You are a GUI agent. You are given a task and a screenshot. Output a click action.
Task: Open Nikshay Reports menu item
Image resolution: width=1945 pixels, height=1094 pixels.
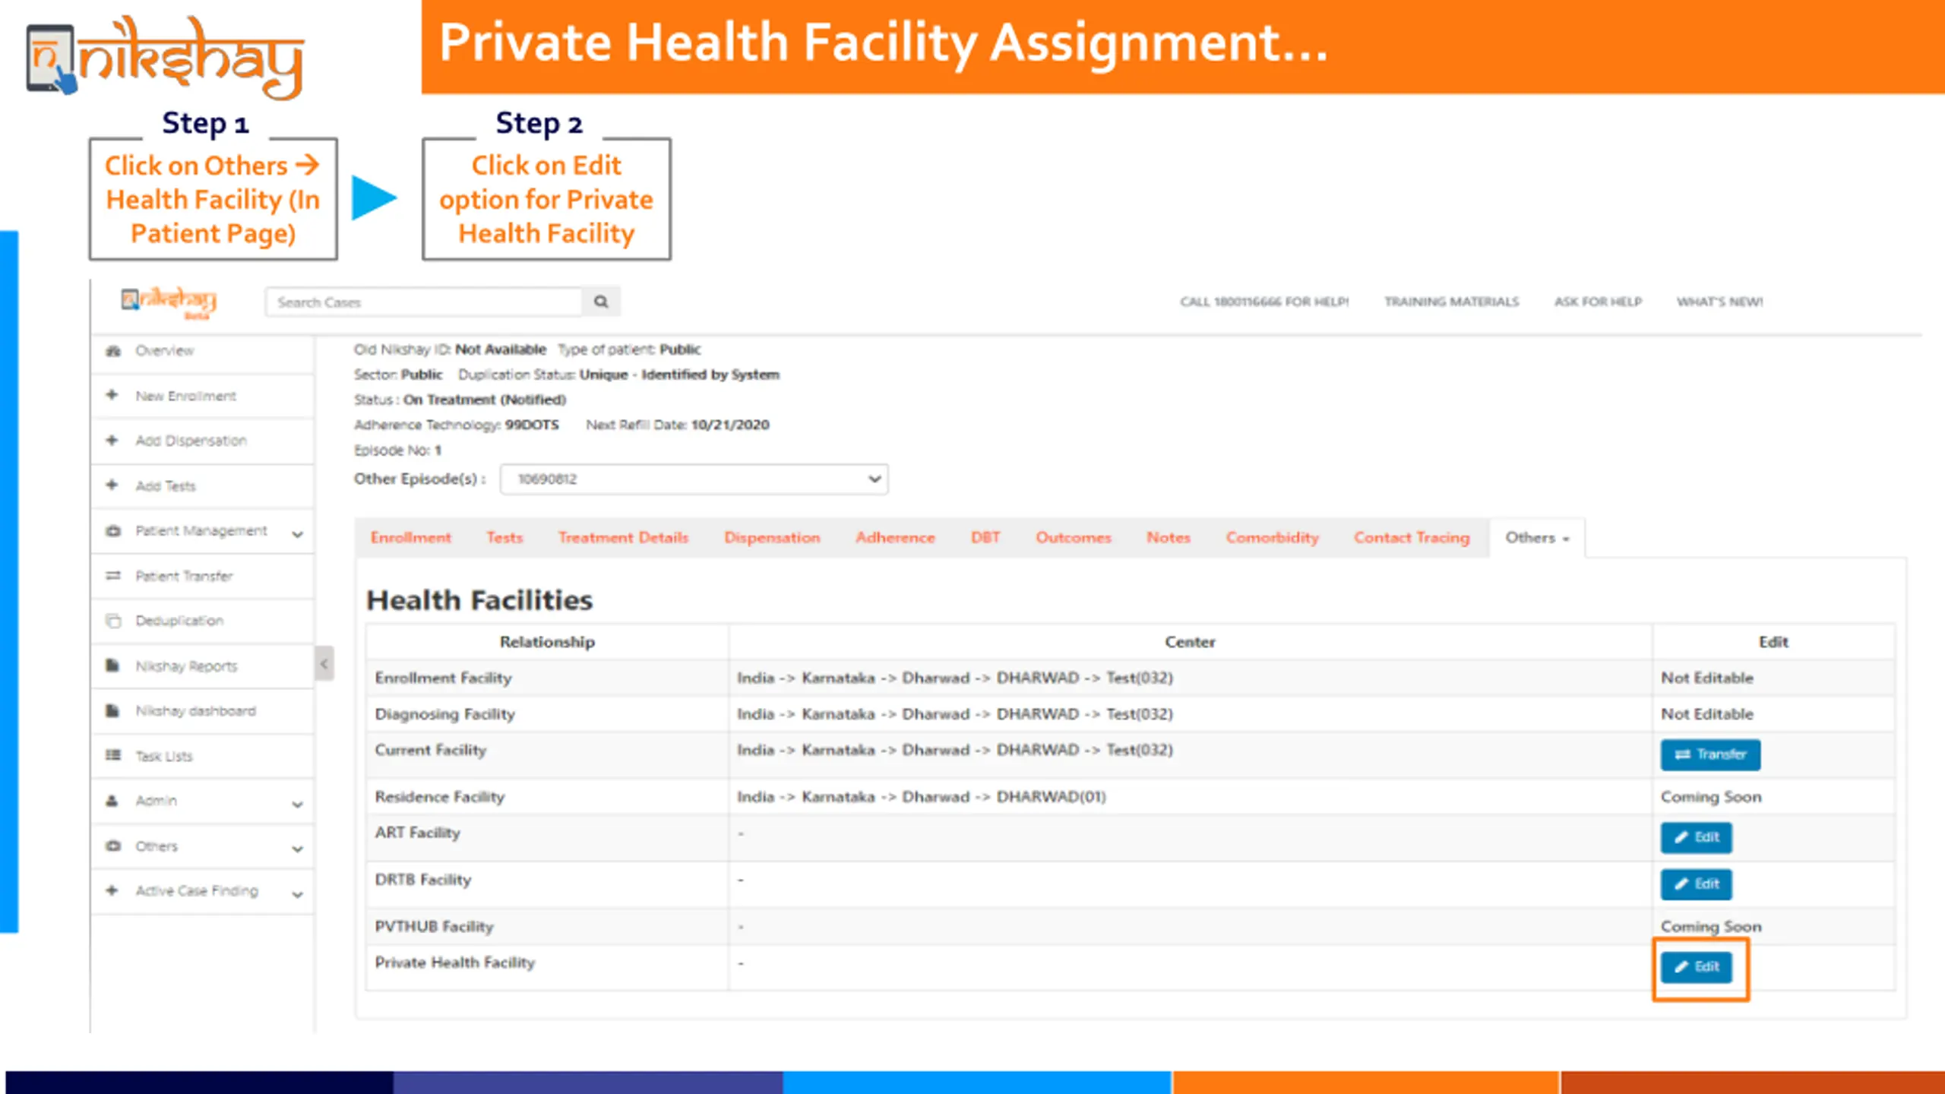(186, 666)
